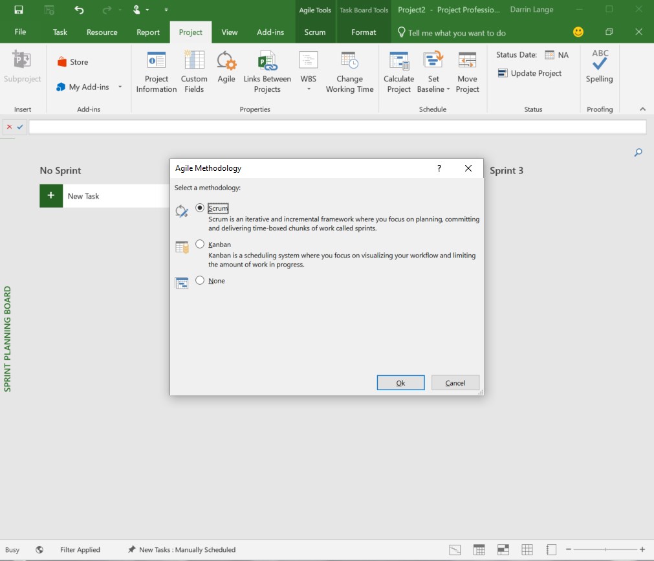The image size is (654, 561).
Task: Open Project Information dialog
Action: point(157,72)
